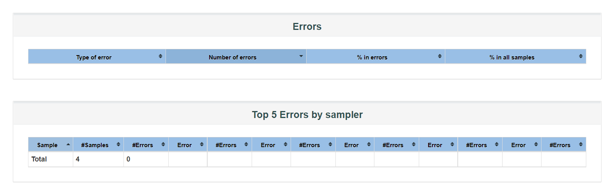Screen dimensions: 605x184
Task: Click the sort icon beside % in all samples
Action: [580, 56]
